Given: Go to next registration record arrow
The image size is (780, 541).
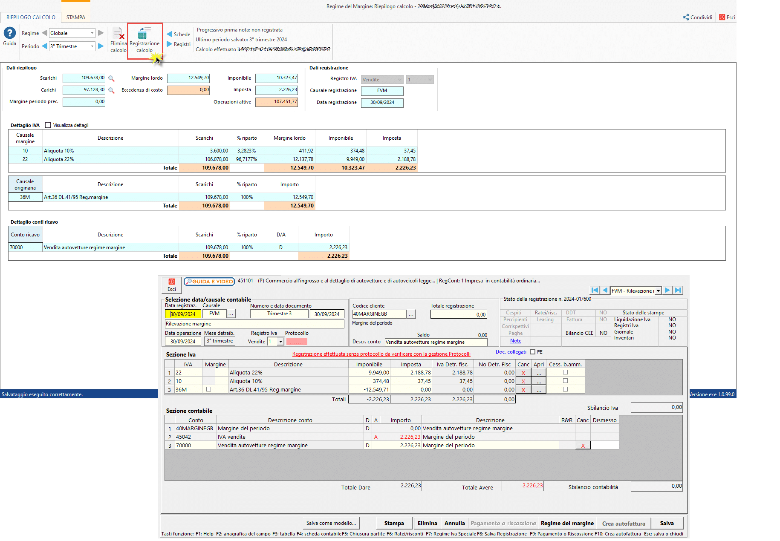Looking at the screenshot, I should click(667, 290).
